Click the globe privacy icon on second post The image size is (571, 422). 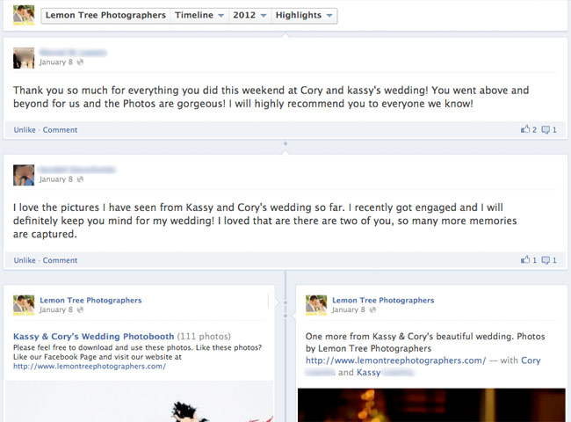pos(80,179)
